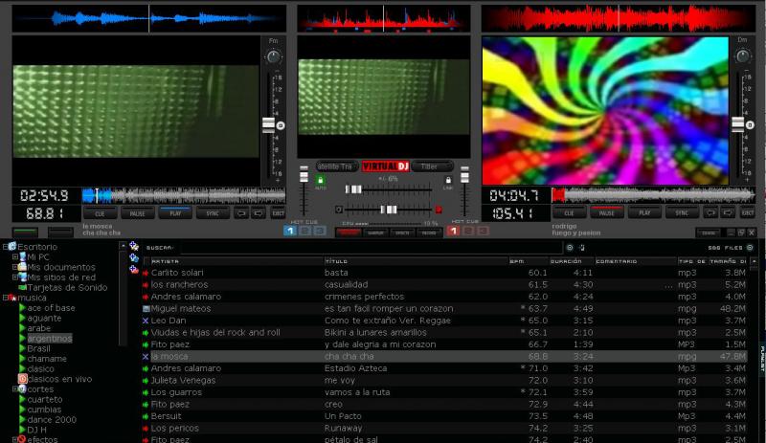Expand the Mi PC tree node

click(15, 256)
